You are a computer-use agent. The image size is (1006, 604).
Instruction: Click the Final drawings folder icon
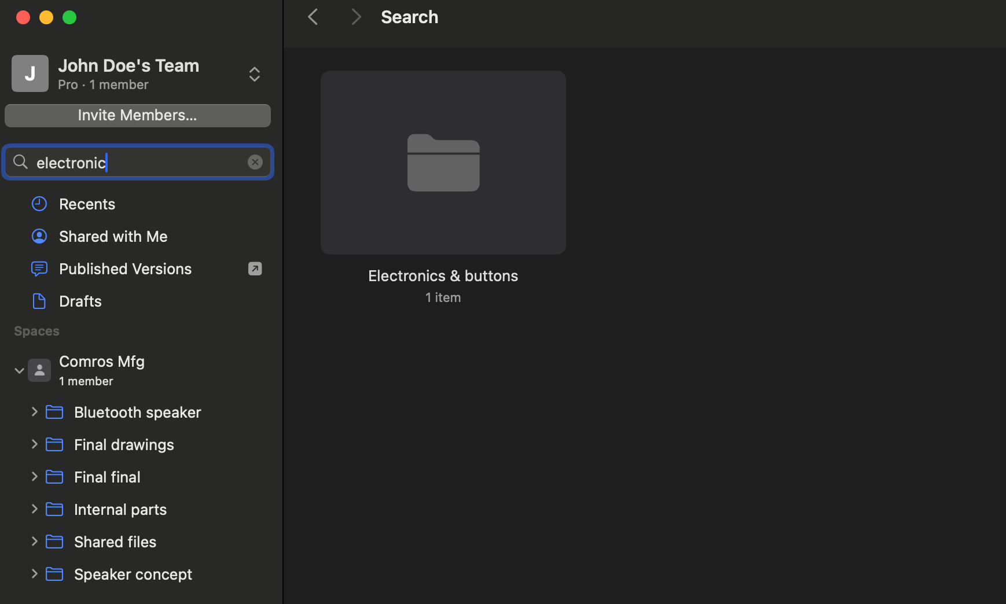54,444
